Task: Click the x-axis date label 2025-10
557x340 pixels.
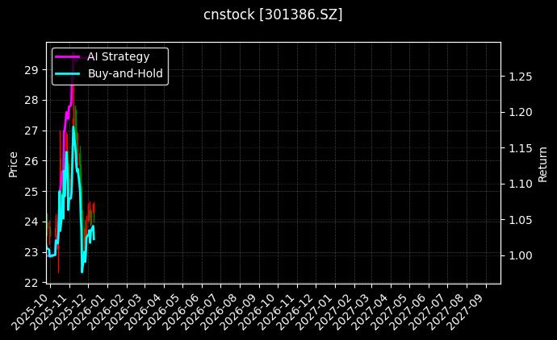Action: (31, 311)
